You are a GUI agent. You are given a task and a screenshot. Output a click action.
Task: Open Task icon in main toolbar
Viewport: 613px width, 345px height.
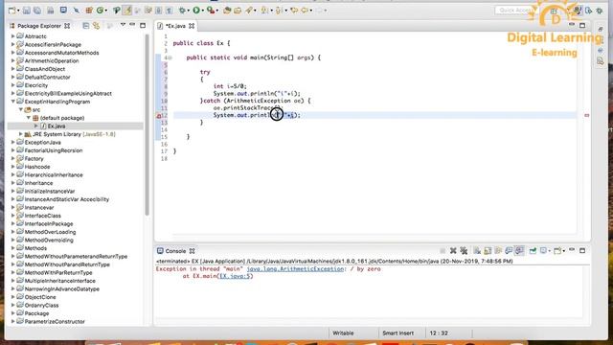(x=238, y=11)
